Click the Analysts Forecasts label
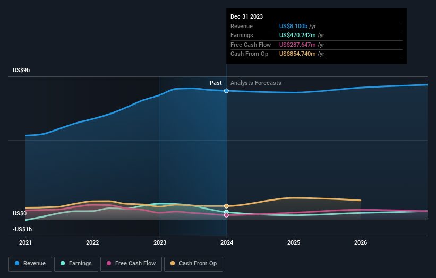 point(255,83)
